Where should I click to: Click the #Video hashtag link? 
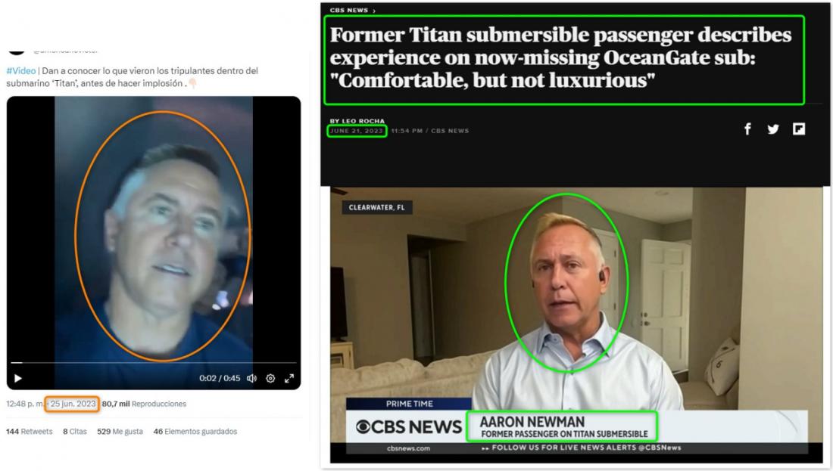(20, 70)
